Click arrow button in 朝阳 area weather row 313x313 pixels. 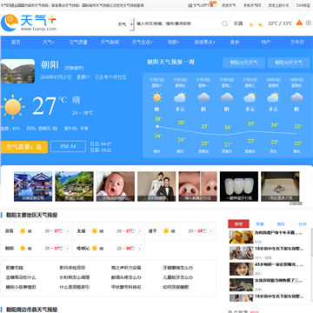click(x=68, y=249)
